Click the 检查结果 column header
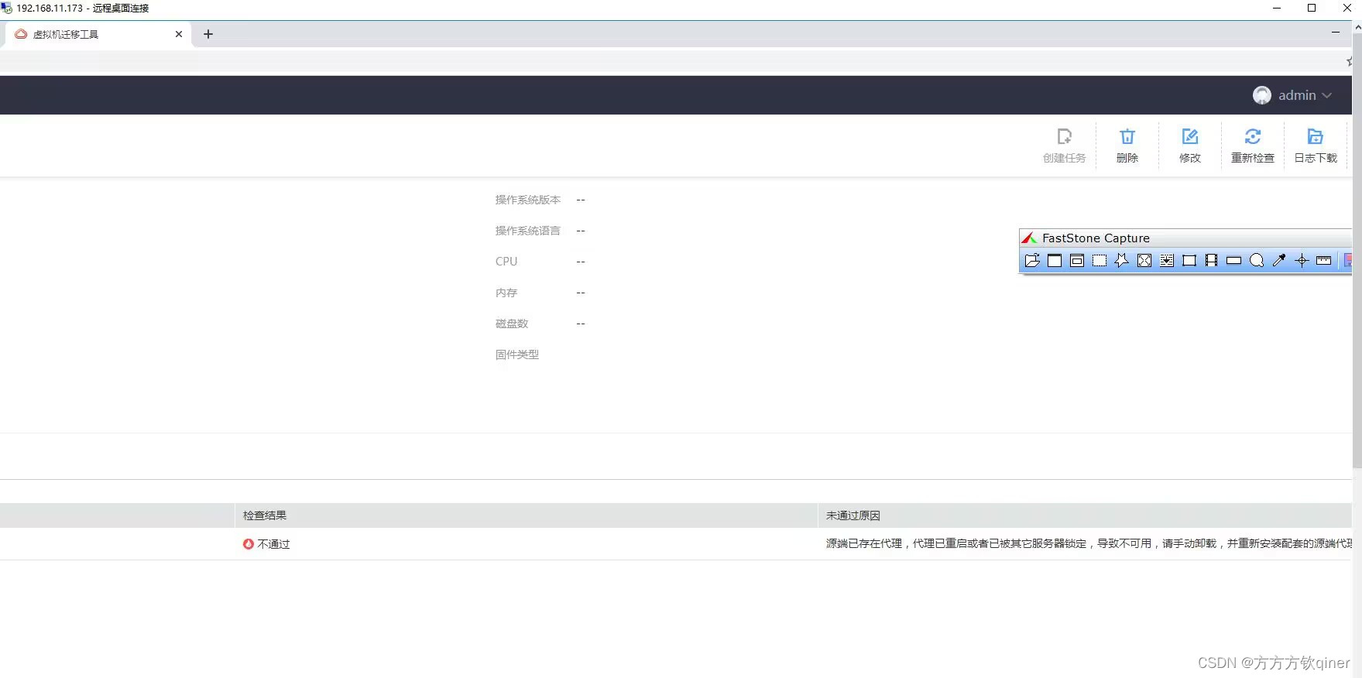Viewport: 1362px width, 678px height. [265, 515]
